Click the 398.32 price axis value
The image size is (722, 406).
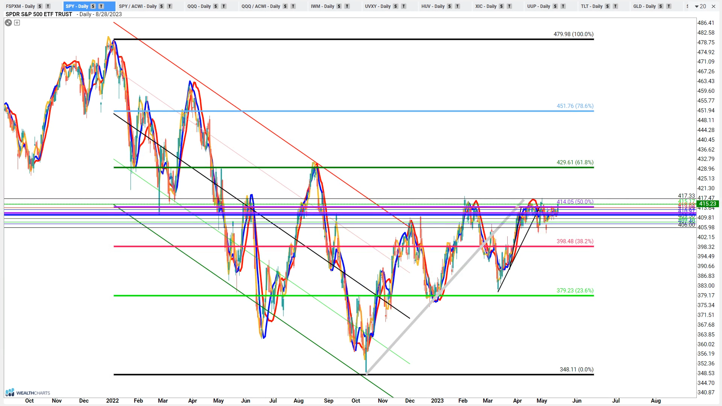(706, 247)
